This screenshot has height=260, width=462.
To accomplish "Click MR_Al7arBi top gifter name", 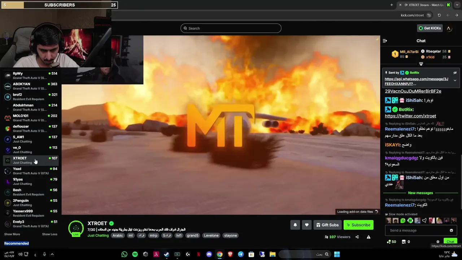I will click(x=409, y=52).
